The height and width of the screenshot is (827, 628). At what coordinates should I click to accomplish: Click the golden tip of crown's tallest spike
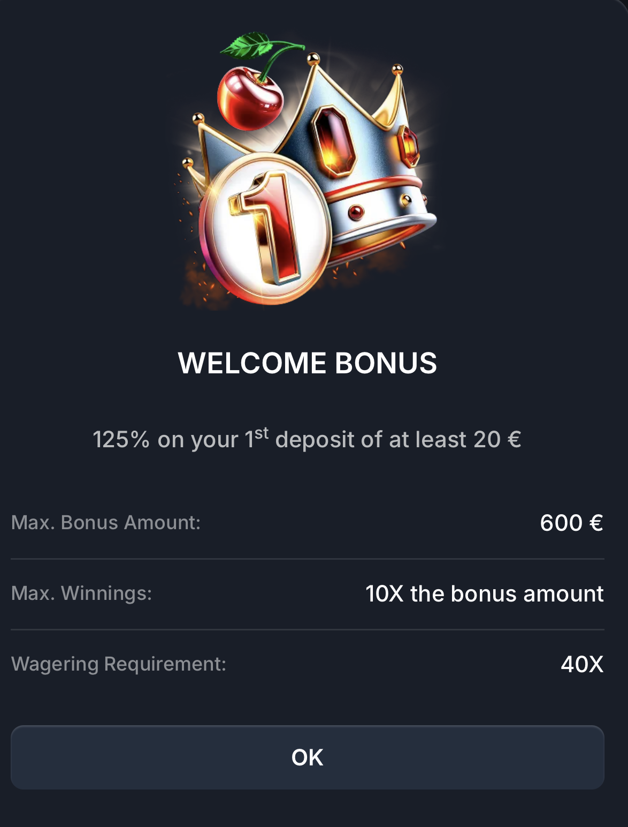pyautogui.click(x=313, y=57)
